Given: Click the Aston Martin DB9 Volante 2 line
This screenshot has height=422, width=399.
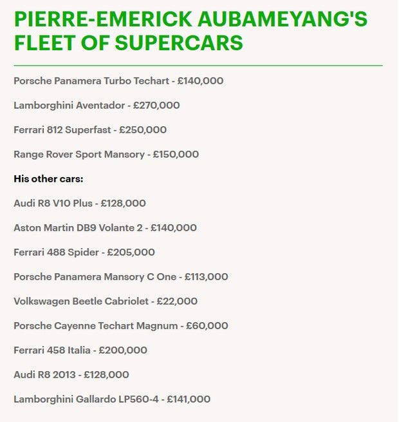Looking at the screenshot, I should (105, 228).
